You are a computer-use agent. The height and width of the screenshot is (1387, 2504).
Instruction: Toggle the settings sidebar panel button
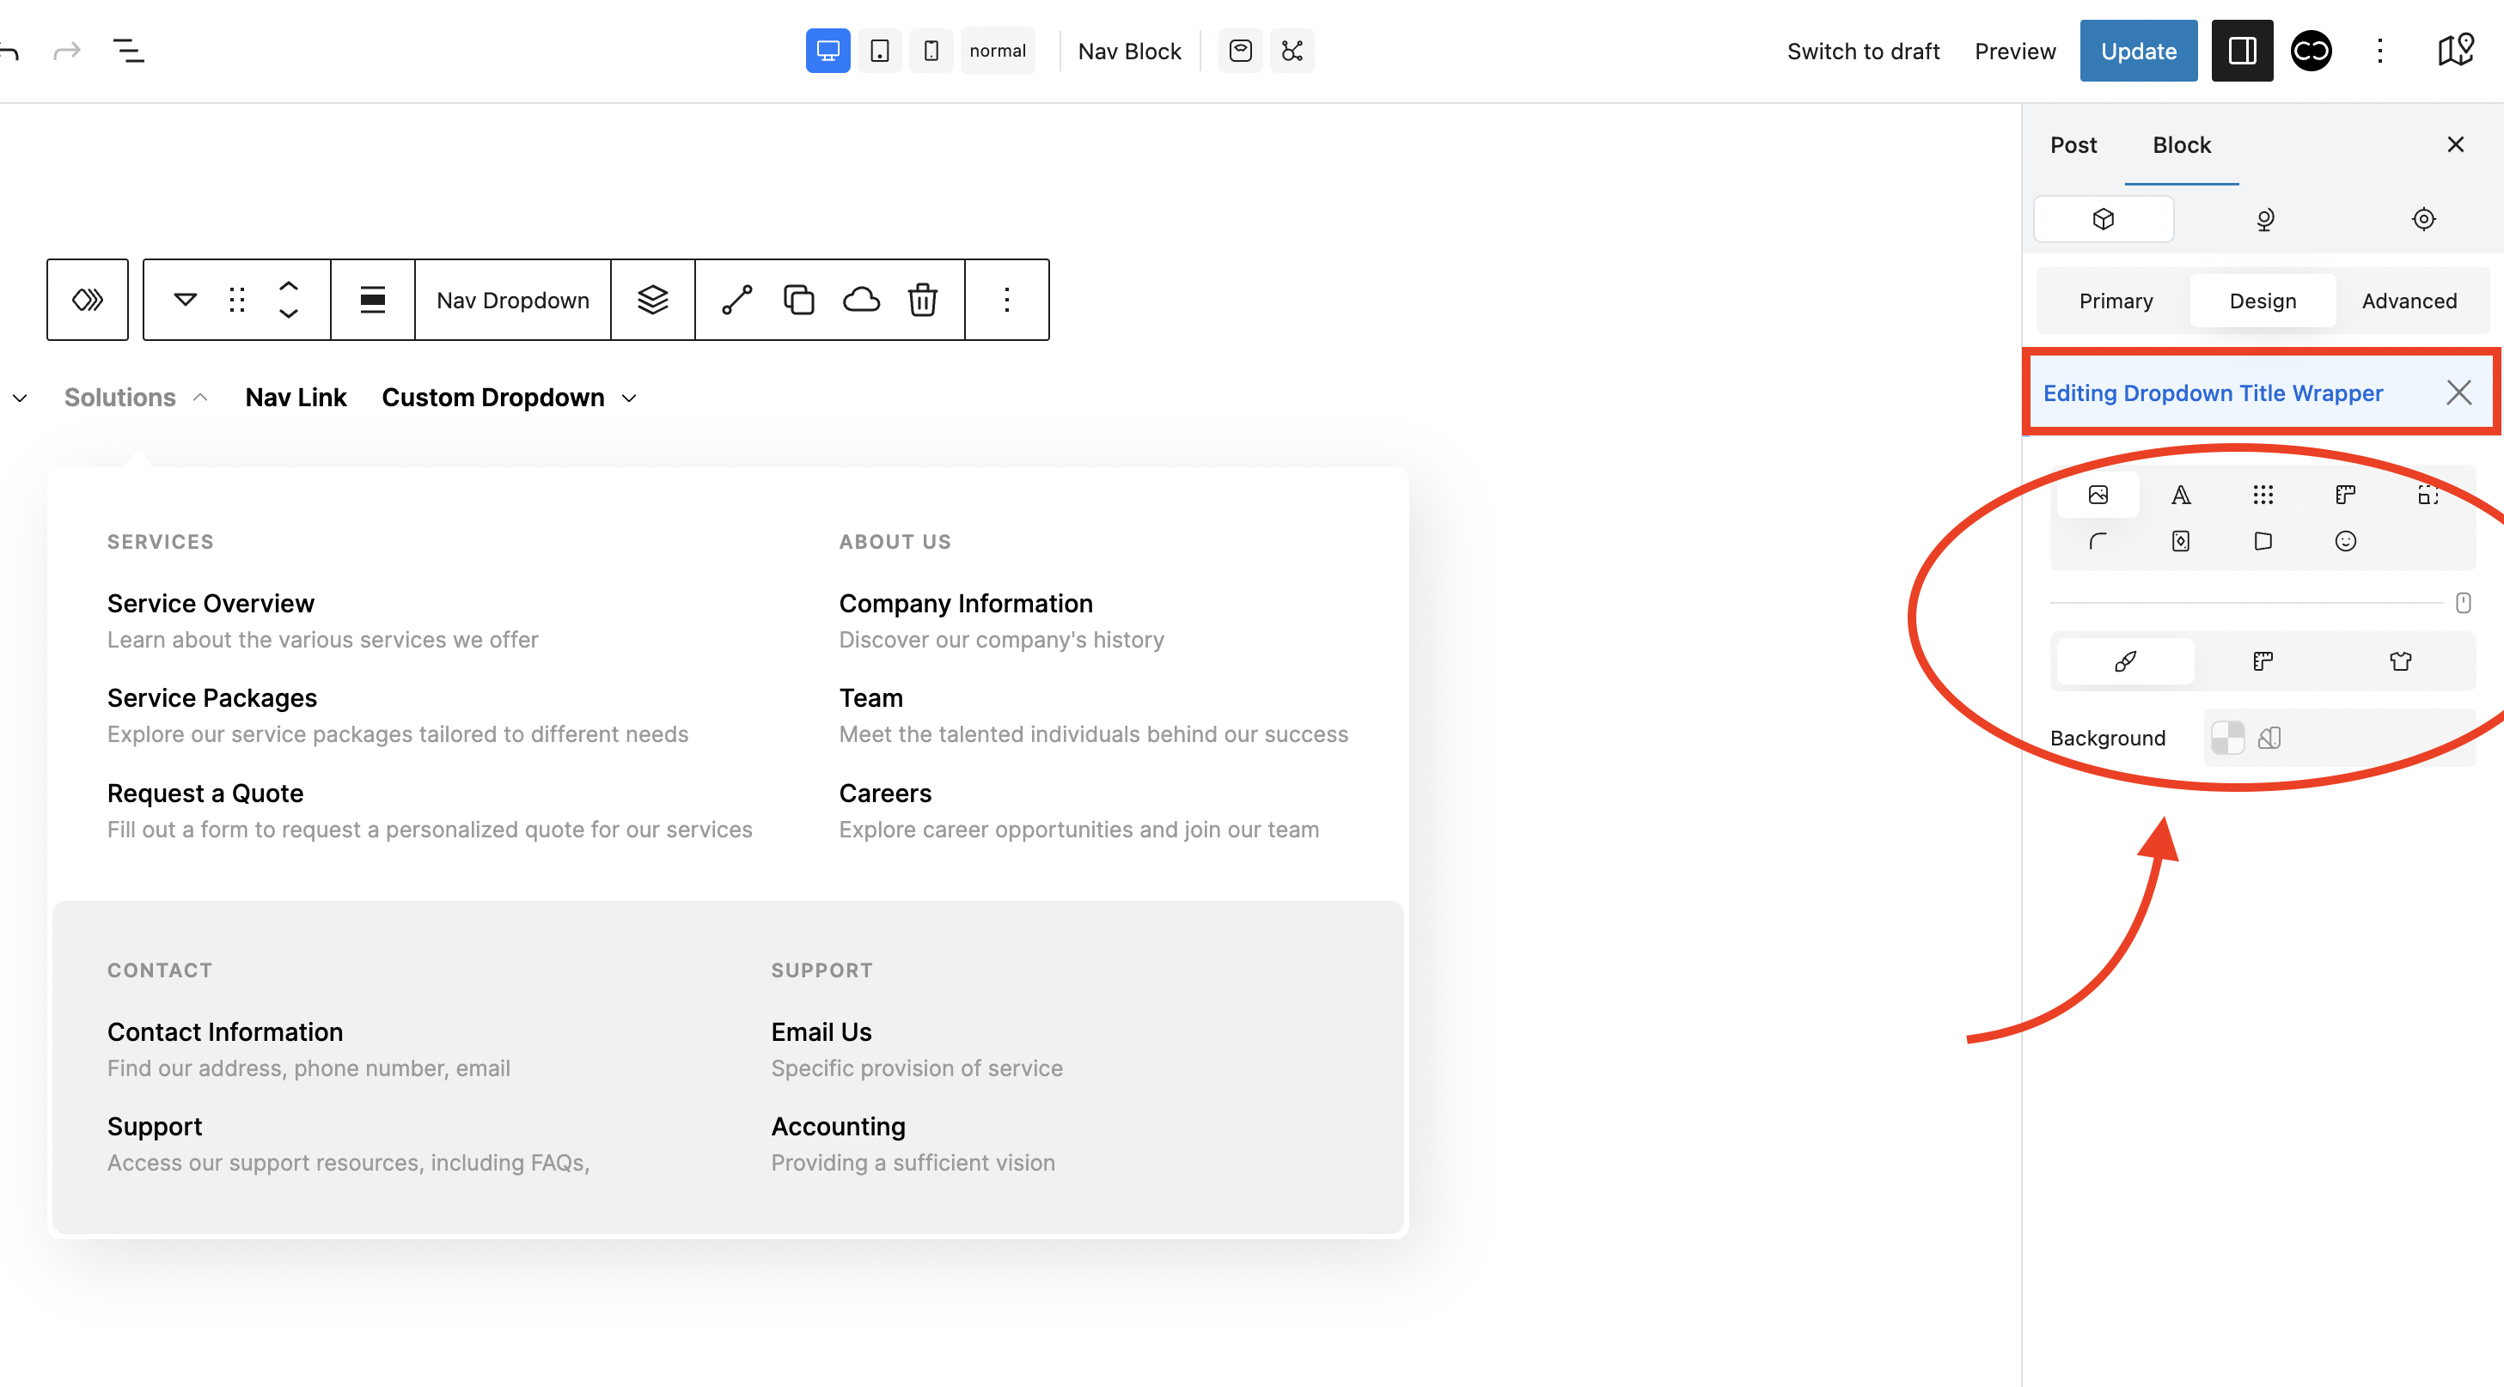(x=2240, y=51)
